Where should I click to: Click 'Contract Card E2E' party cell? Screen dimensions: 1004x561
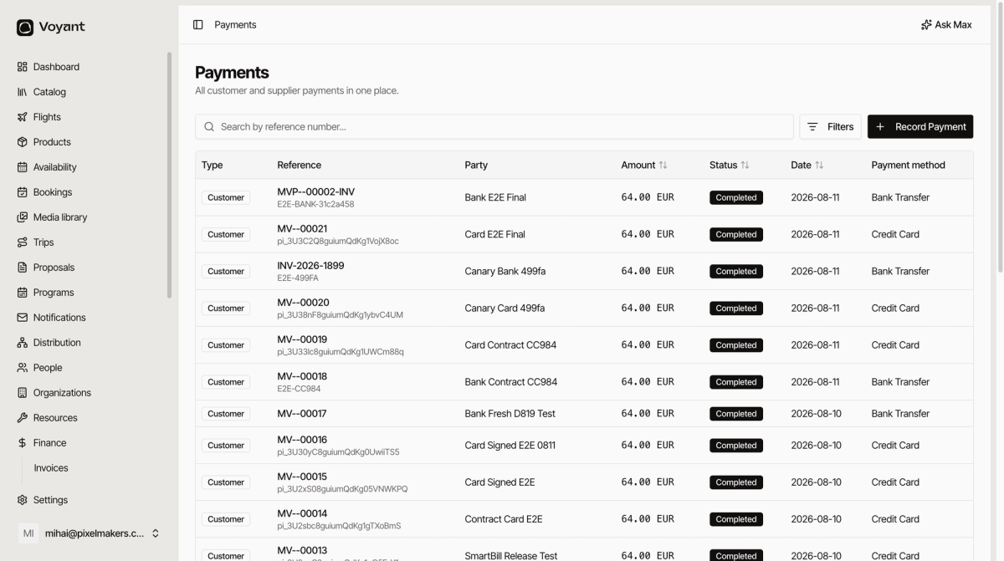coord(503,519)
